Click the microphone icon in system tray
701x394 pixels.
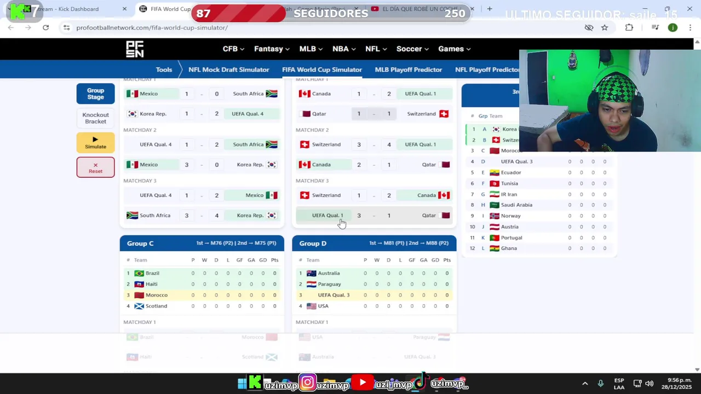click(x=601, y=384)
